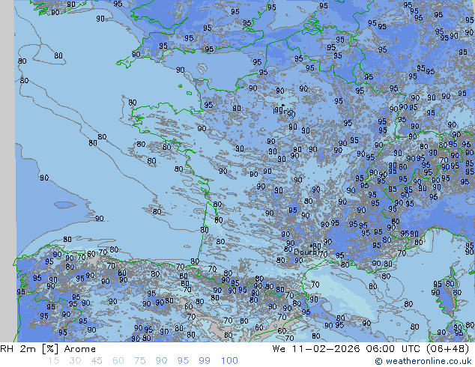The image size is (475, 367).
Task: Select the 30 legend scale value
Action: (x=75, y=361)
